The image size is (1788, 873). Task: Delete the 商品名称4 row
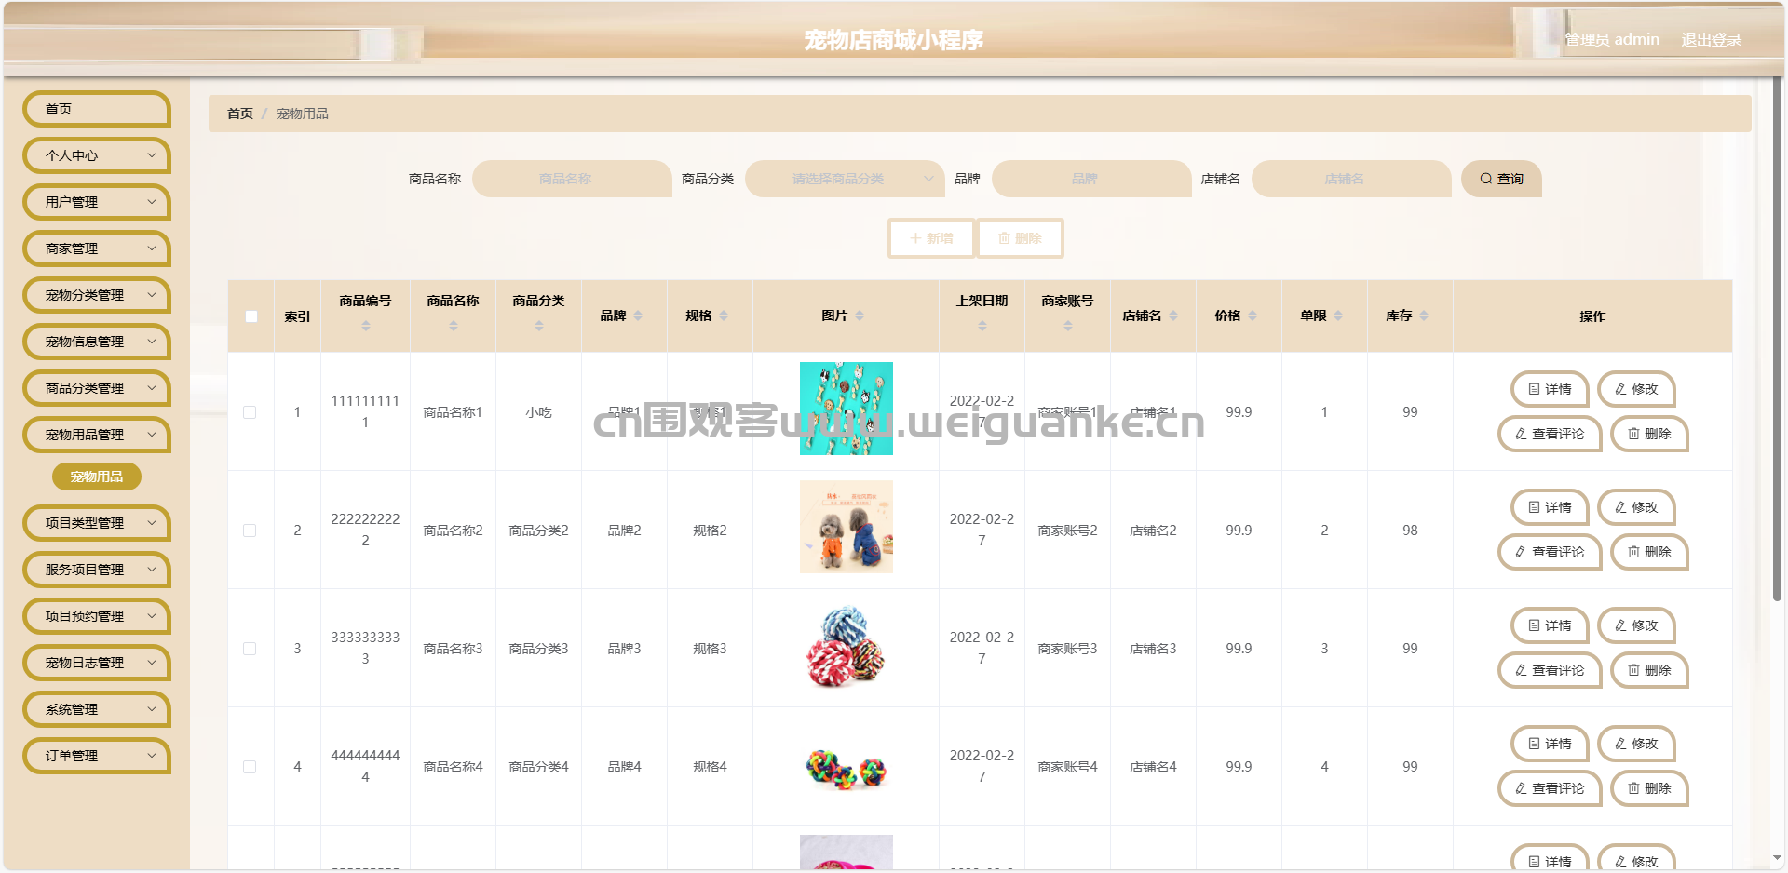1649,788
